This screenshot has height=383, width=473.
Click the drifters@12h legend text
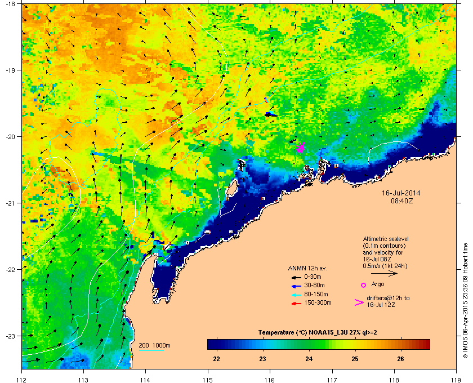pos(388,301)
